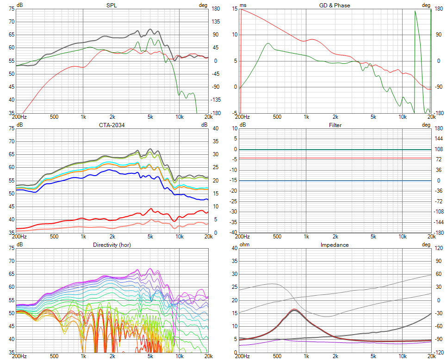Image resolution: width=447 pixels, height=360 pixels.
Task: Click the ms unit label on GD chart
Action: [x=243, y=5]
